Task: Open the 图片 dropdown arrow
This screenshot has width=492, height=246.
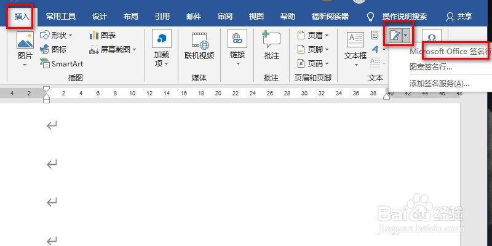Action: [x=25, y=65]
